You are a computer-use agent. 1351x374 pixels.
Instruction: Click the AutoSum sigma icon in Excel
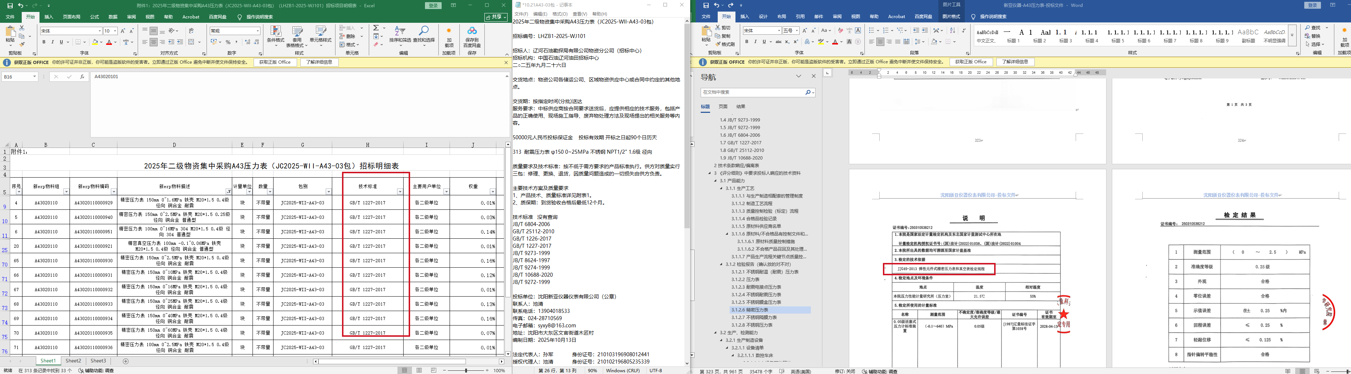point(376,28)
